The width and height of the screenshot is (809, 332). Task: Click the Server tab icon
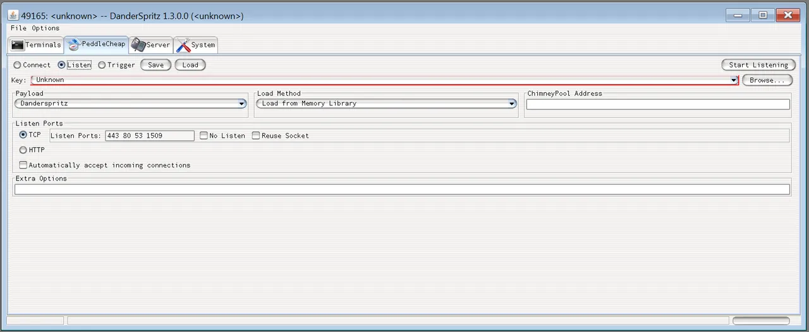138,45
